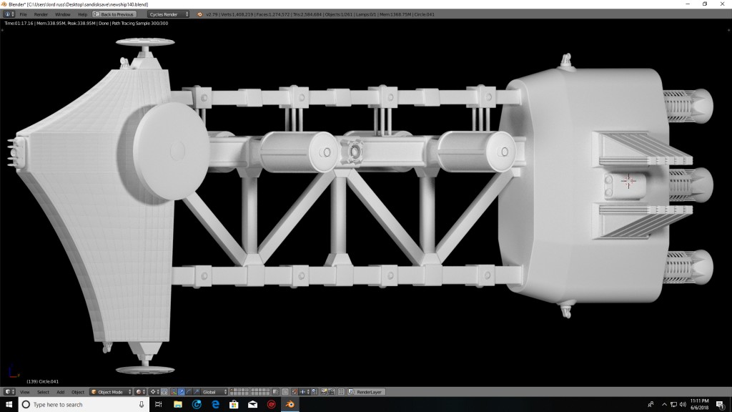
Task: Open the Render menu
Action: pos(41,14)
